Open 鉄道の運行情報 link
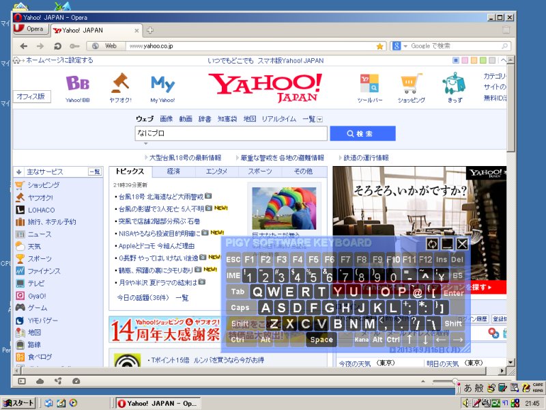The height and width of the screenshot is (410, 546). tap(366, 158)
